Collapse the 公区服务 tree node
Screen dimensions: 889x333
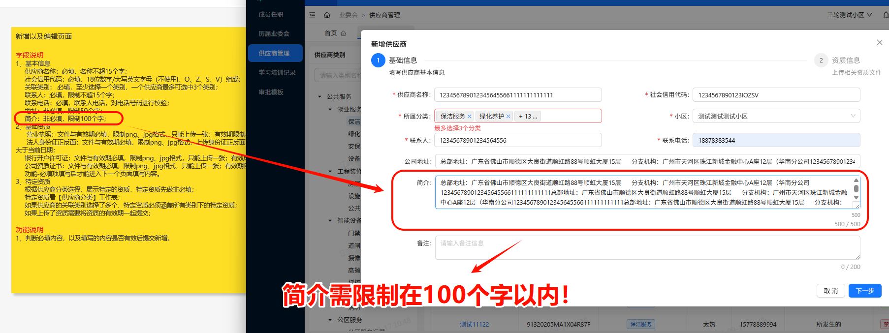point(330,320)
